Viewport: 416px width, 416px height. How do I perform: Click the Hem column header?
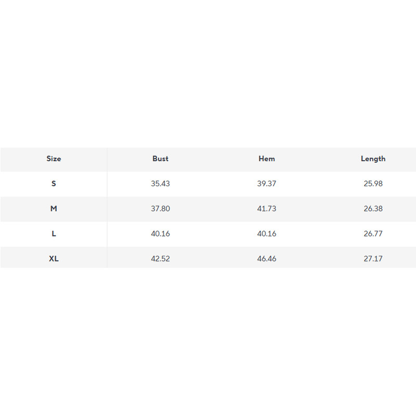[267, 159]
